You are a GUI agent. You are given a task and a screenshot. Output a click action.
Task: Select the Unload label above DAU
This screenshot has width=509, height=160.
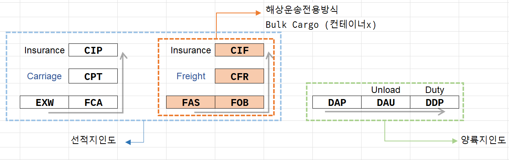tap(386, 90)
